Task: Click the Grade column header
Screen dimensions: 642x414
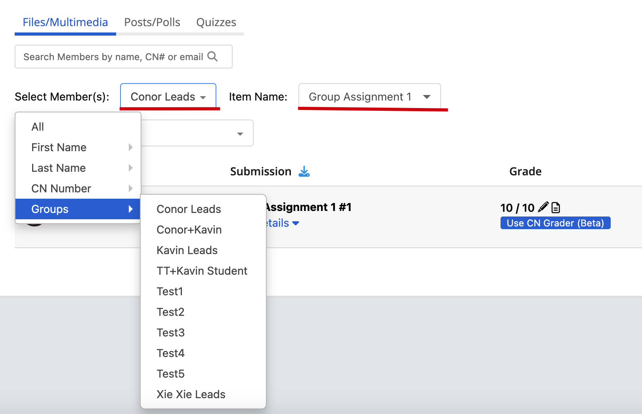Action: (x=525, y=171)
